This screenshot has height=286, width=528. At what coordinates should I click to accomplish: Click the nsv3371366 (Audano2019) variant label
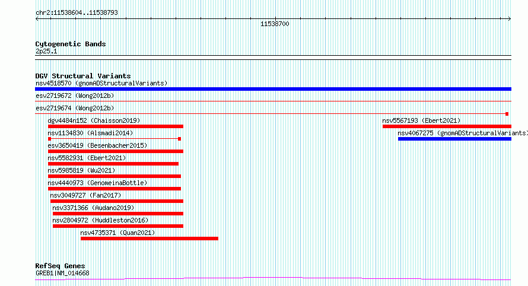93,208
